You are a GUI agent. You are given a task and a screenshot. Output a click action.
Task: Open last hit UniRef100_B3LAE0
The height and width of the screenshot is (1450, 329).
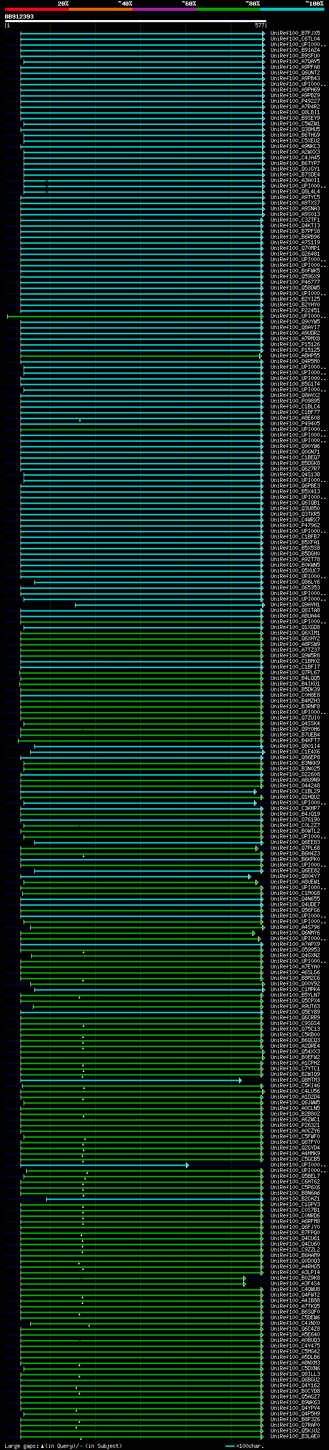pos(295,1436)
